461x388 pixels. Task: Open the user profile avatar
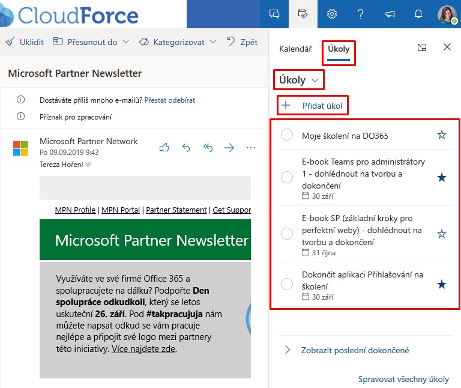tap(447, 14)
